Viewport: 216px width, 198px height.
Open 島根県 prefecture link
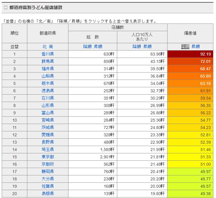[48, 194]
